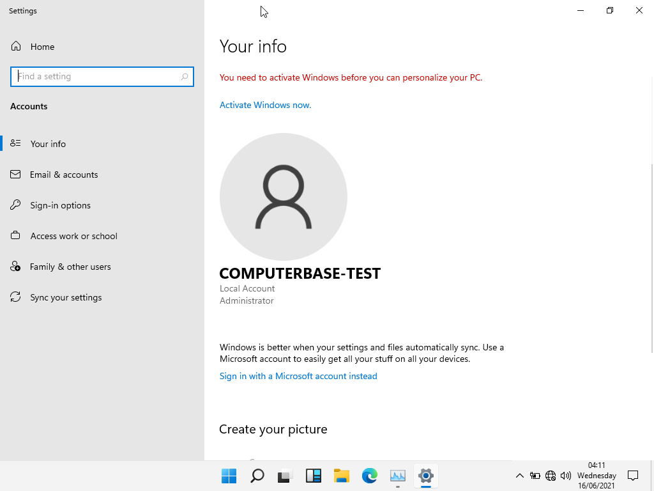
Task: Click the briefcase icon beside Access work
Action: (15, 235)
